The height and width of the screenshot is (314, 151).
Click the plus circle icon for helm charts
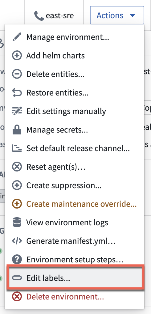(x=17, y=55)
